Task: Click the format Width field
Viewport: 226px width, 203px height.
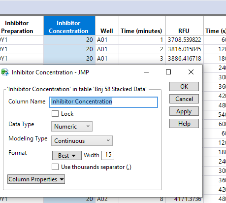Action: tap(108, 155)
